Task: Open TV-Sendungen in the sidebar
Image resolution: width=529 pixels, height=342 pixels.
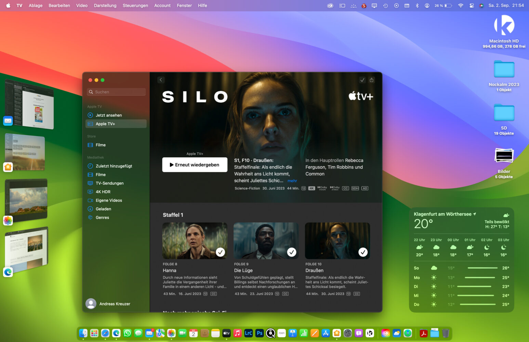Action: (116, 183)
